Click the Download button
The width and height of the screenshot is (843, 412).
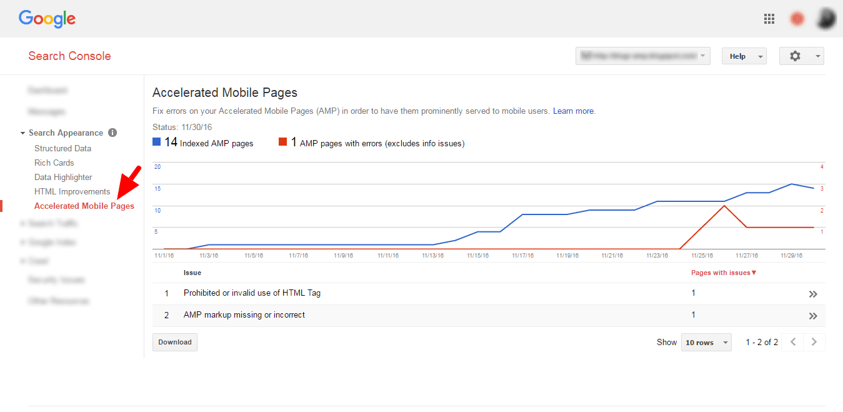(x=175, y=342)
